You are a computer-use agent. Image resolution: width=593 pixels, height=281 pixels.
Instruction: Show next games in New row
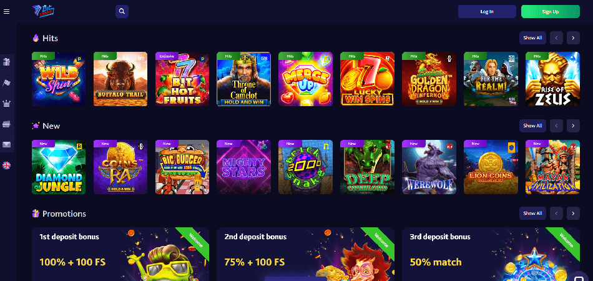coord(573,126)
